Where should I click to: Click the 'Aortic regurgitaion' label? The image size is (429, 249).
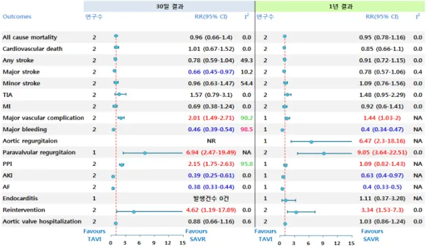pos(30,141)
